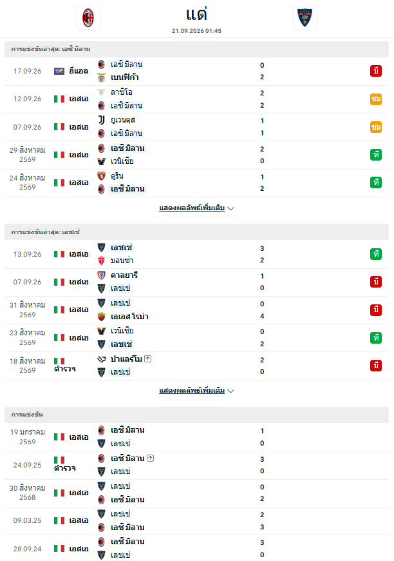Click the Palermo team logo

tap(102, 359)
